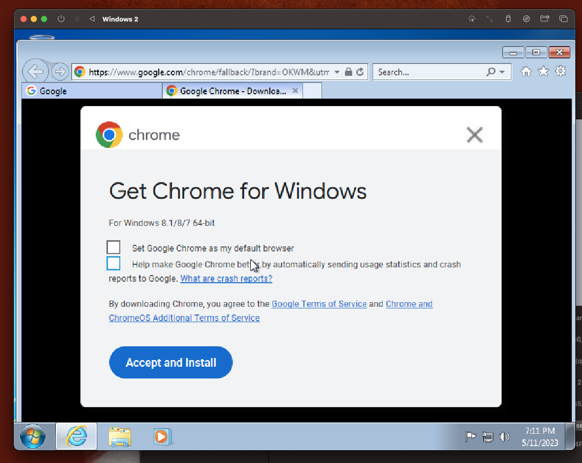This screenshot has height=463, width=582.
Task: Close the Chrome dialog with X icon
Action: [475, 135]
